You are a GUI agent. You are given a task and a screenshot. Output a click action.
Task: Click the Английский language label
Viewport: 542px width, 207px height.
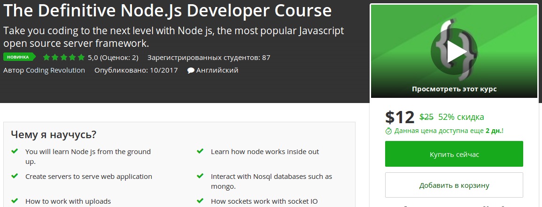(x=217, y=70)
